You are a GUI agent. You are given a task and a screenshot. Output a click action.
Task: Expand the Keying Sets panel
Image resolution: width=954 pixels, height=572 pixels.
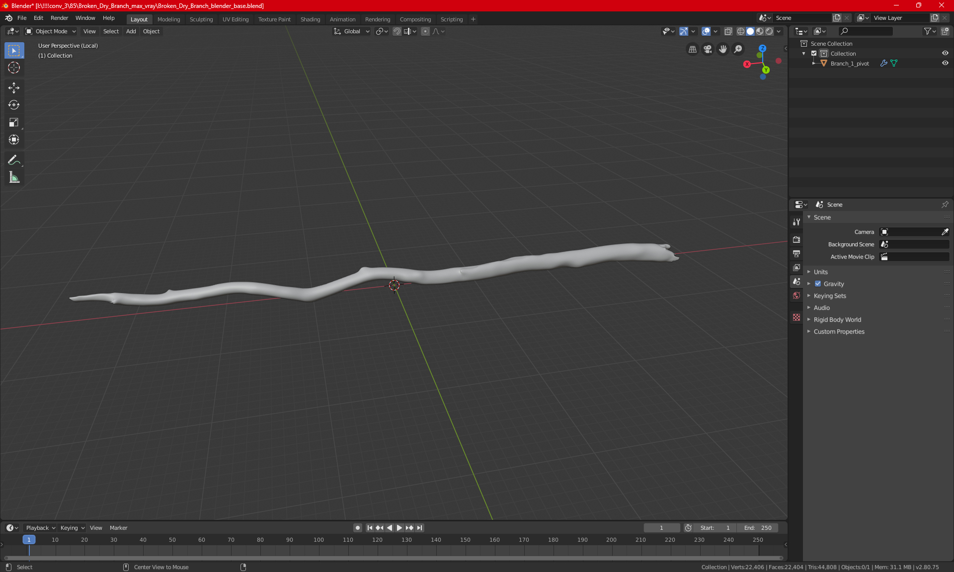point(830,296)
